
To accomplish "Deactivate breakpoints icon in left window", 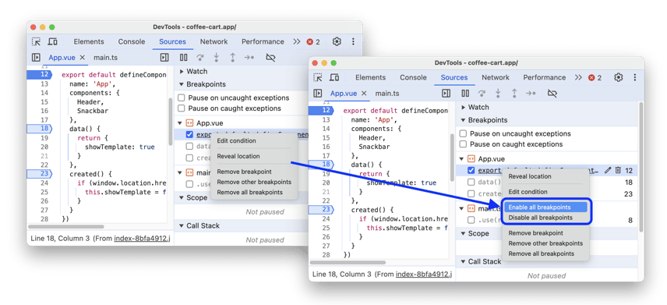I will click(270, 58).
